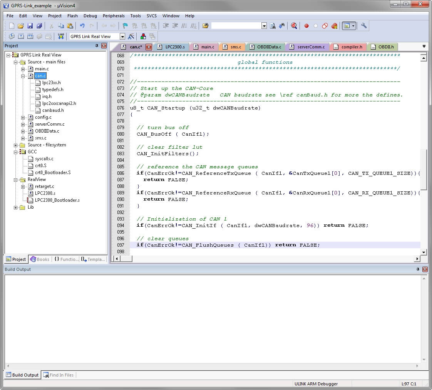Click the empty search field in toolbar
The height and width of the screenshot is (390, 432).
(236, 26)
